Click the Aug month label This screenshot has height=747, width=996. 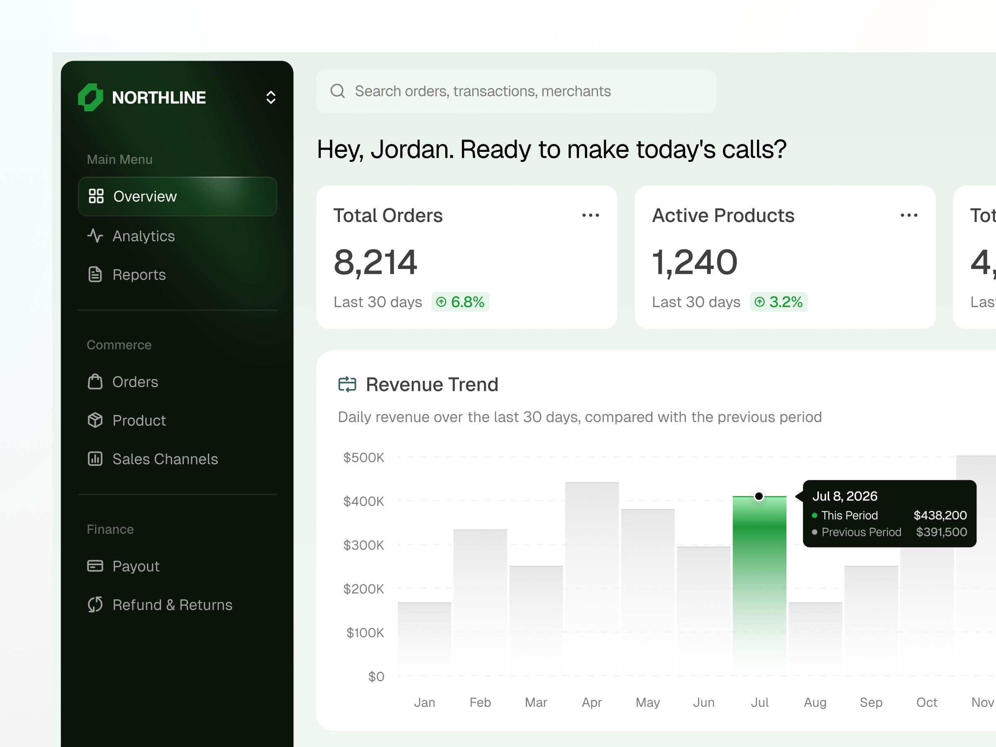815,703
